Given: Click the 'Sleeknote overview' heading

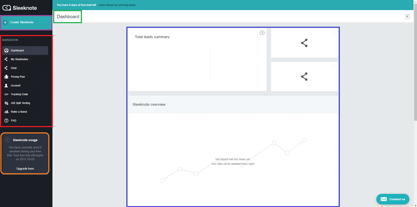Looking at the screenshot, I should coord(149,104).
